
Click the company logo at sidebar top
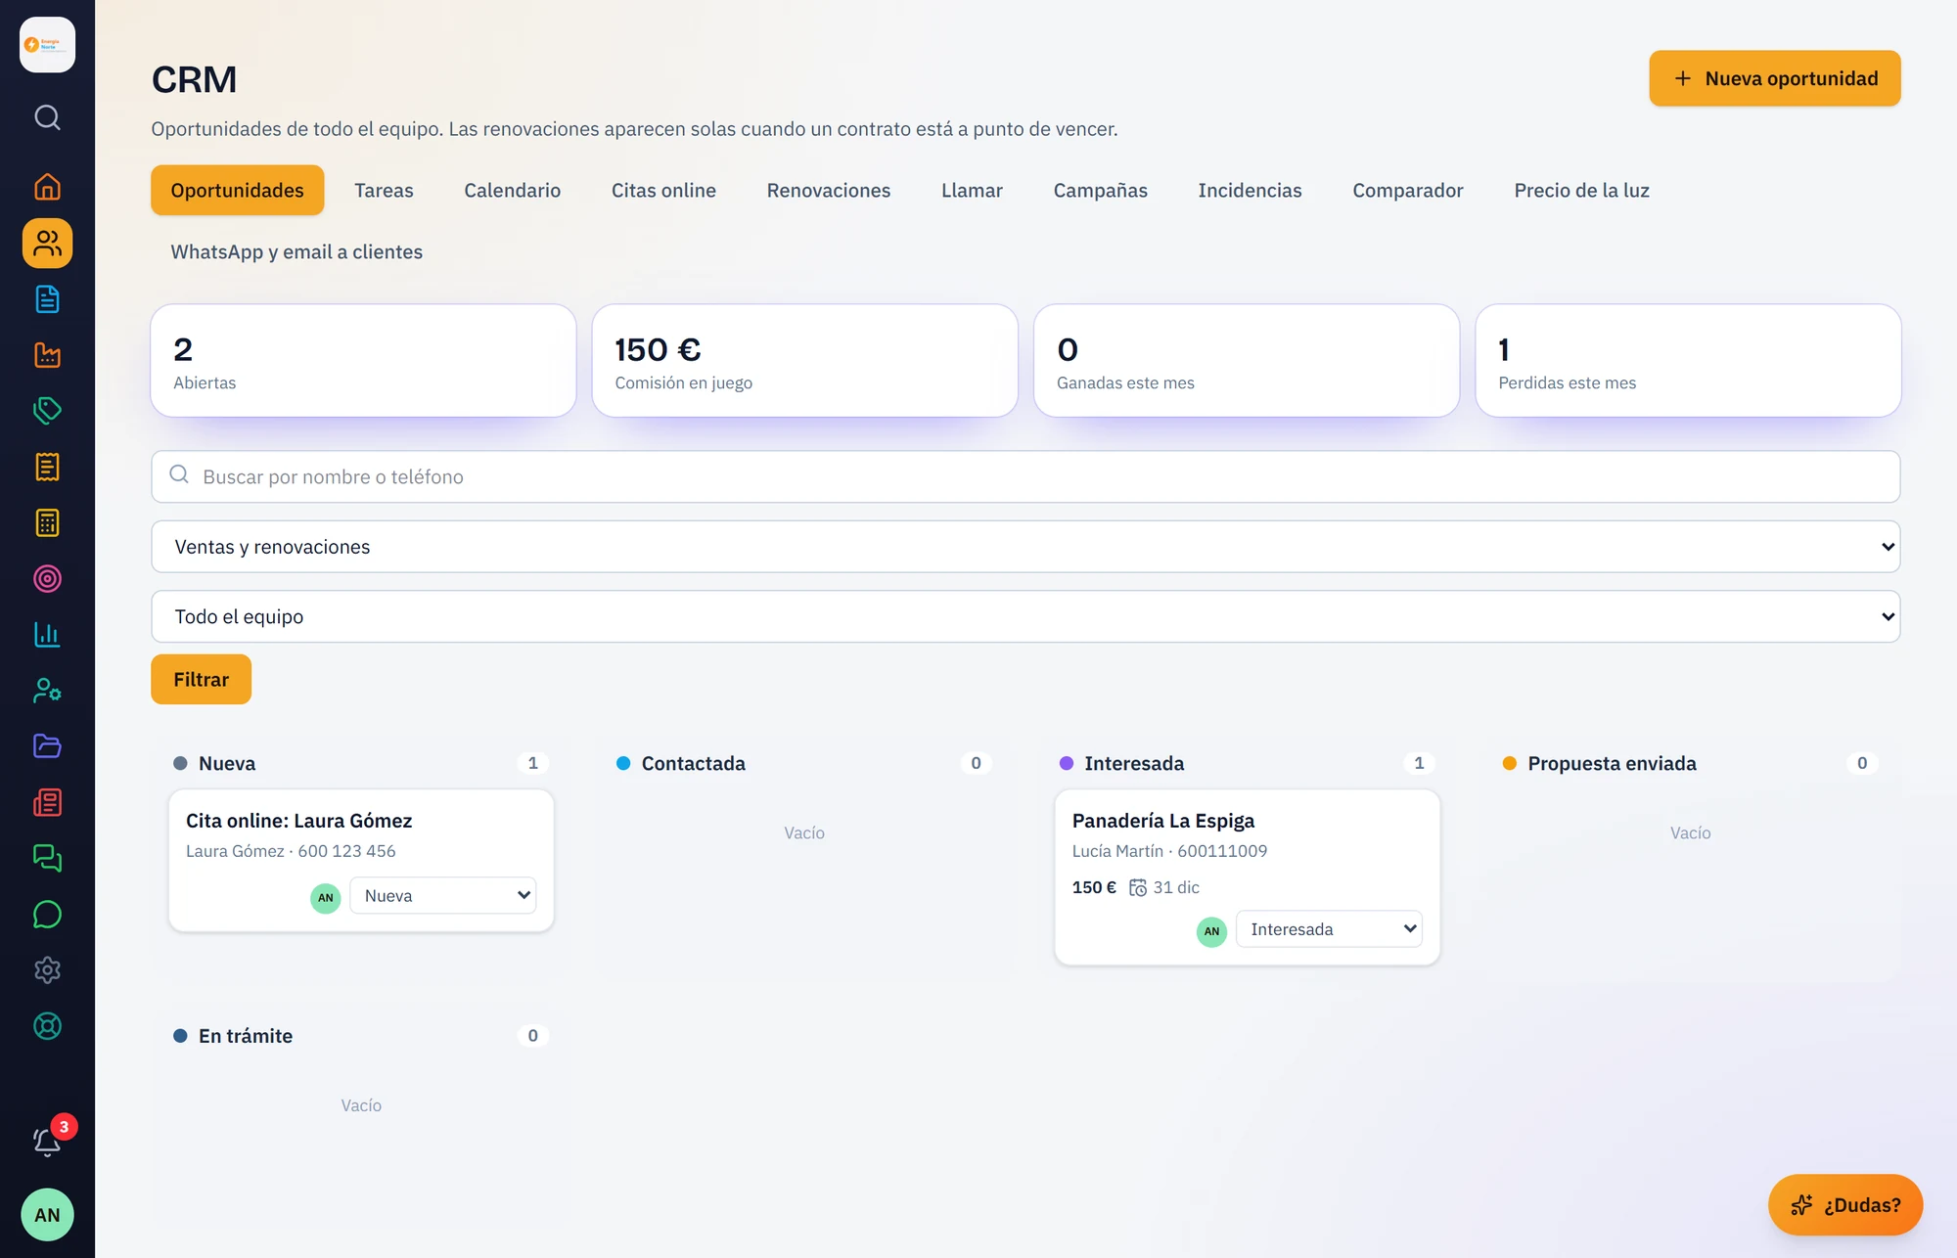coord(47,45)
